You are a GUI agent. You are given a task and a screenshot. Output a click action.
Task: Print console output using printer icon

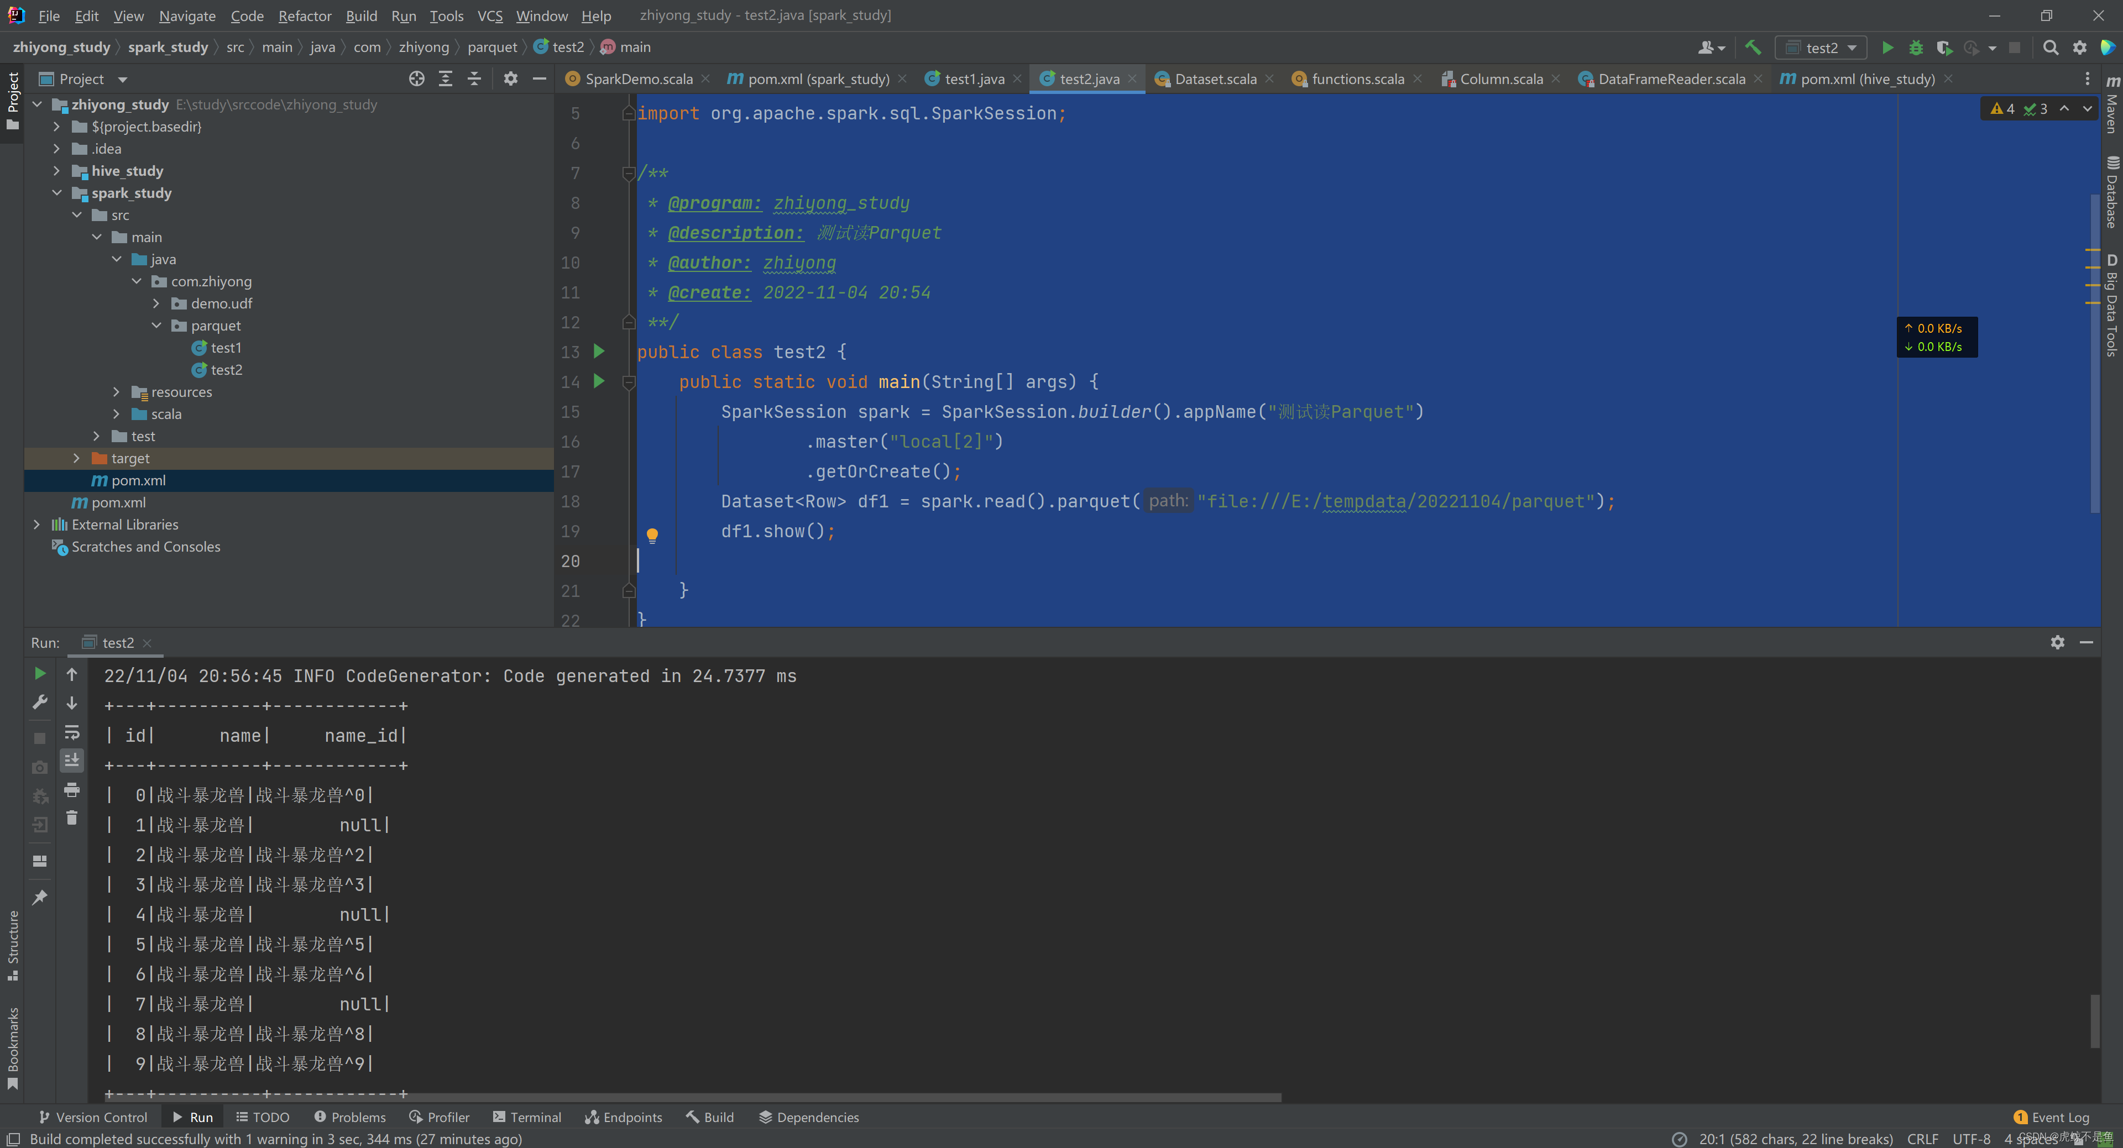tap(72, 789)
